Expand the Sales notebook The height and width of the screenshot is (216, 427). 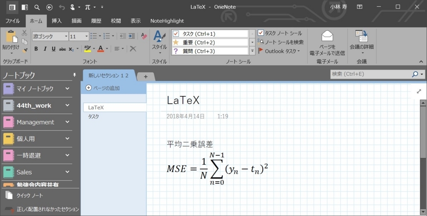(67, 172)
